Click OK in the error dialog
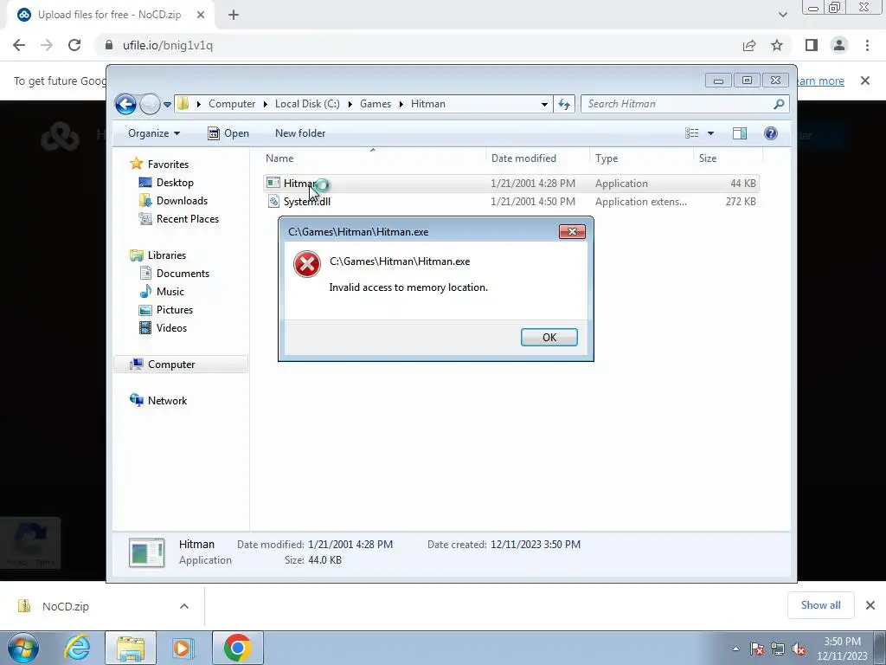Viewport: 886px width, 665px height. coord(549,337)
